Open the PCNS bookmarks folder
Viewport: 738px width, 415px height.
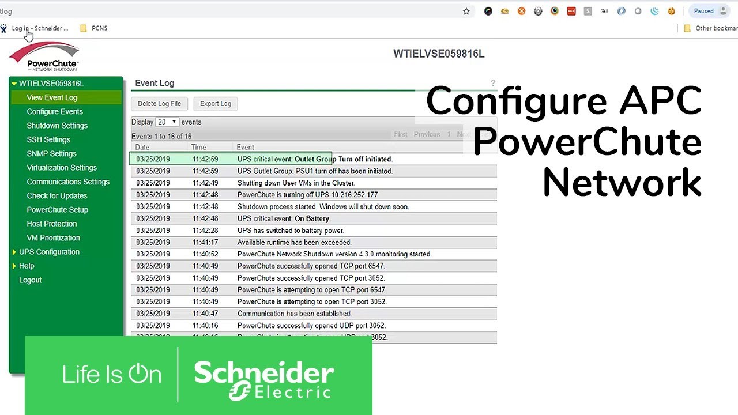click(x=93, y=28)
